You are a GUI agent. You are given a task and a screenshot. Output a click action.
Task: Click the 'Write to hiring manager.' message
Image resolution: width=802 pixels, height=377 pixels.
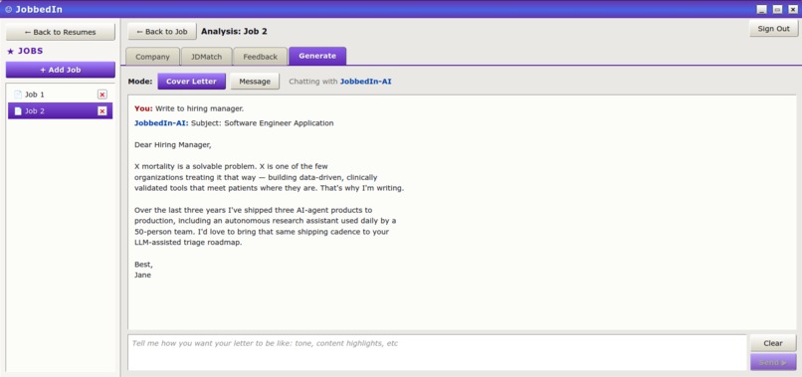click(199, 108)
